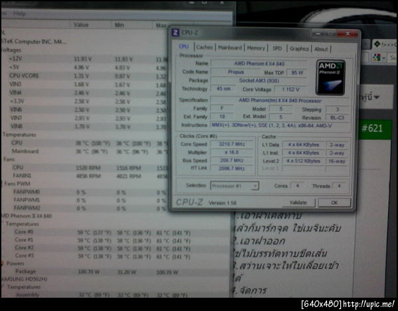Image resolution: width=398 pixels, height=311 pixels.
Task: Click the Revision value BL-C3
Action: pyautogui.click(x=337, y=118)
